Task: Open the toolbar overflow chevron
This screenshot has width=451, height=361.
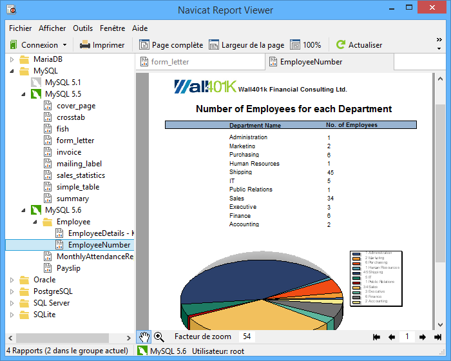Action: click(439, 40)
